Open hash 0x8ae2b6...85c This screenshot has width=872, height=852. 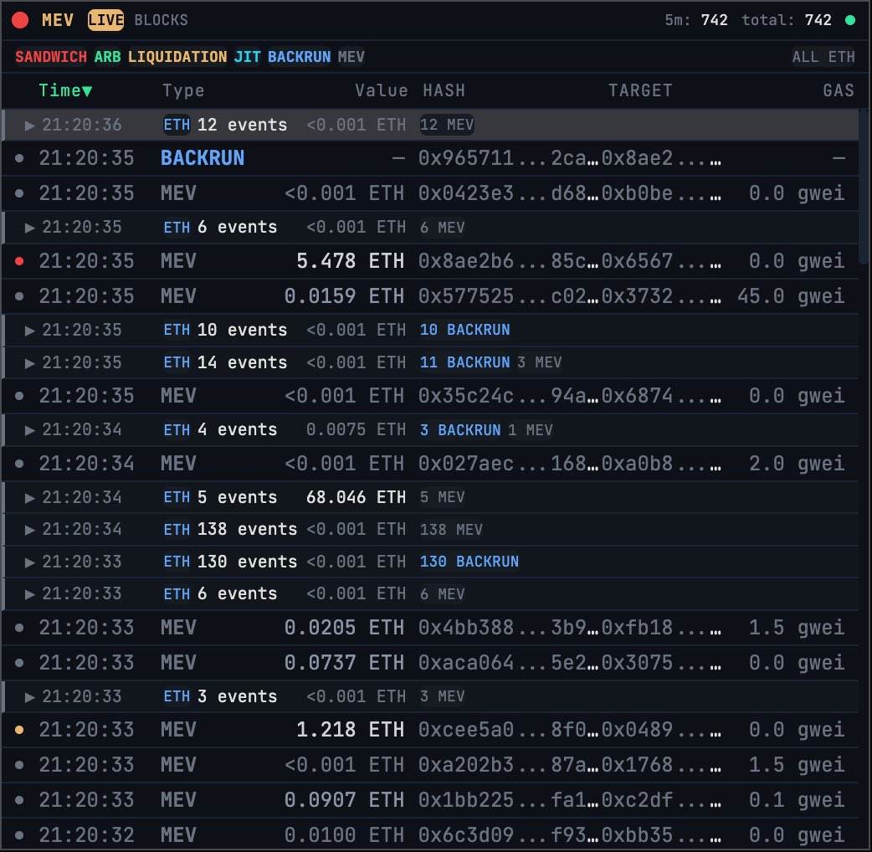coord(508,261)
